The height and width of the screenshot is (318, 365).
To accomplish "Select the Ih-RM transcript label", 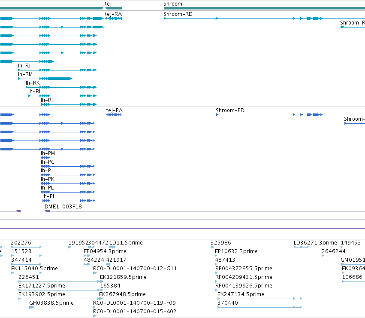I will pos(25,74).
